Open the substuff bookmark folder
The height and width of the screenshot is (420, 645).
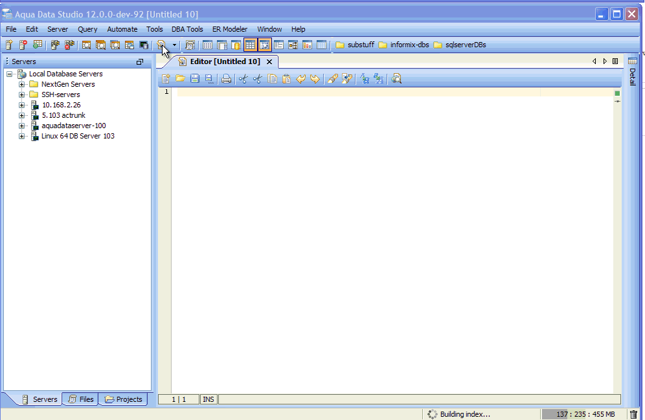[x=355, y=45]
